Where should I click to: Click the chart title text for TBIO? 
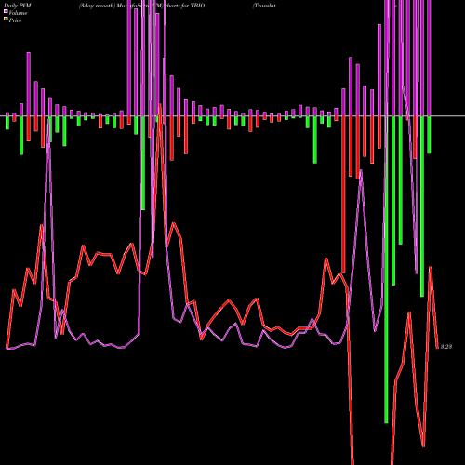click(x=141, y=6)
